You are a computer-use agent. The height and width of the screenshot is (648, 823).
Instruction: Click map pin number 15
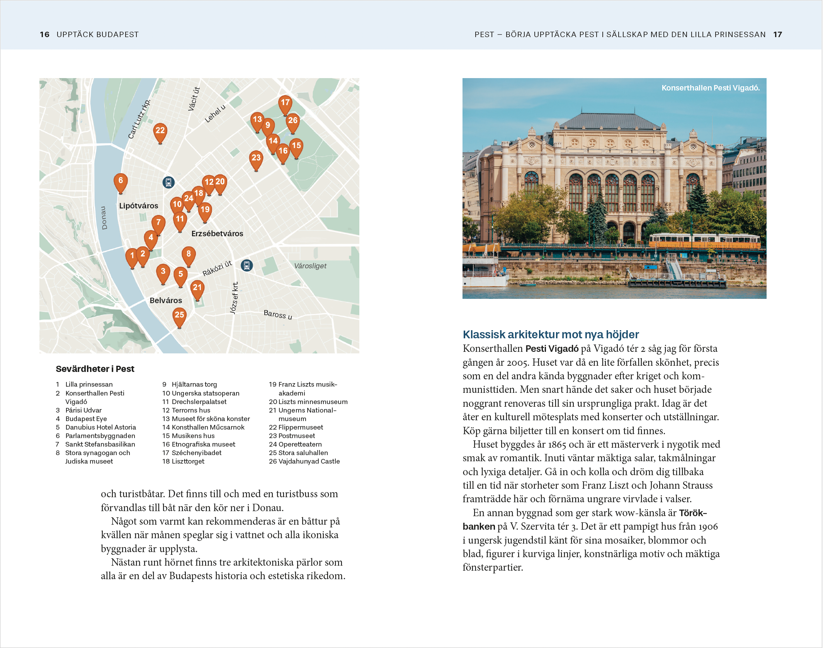point(296,146)
